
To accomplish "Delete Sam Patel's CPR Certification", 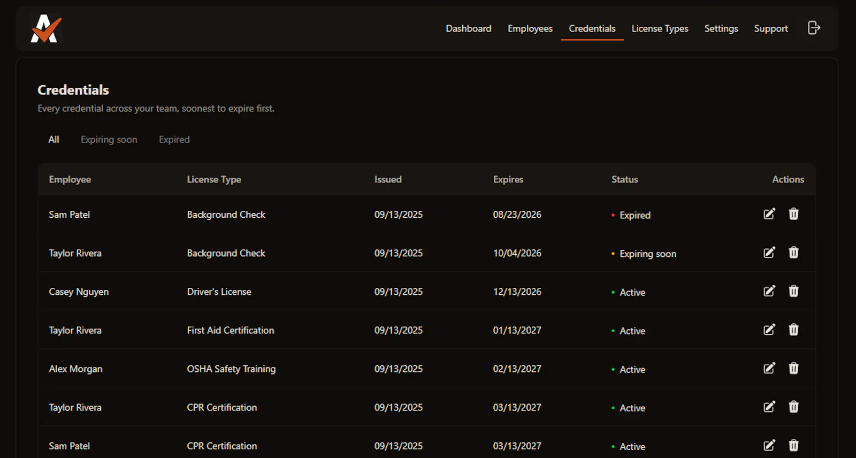I will [x=793, y=445].
